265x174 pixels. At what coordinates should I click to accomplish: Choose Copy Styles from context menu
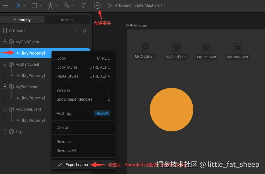[84, 67]
